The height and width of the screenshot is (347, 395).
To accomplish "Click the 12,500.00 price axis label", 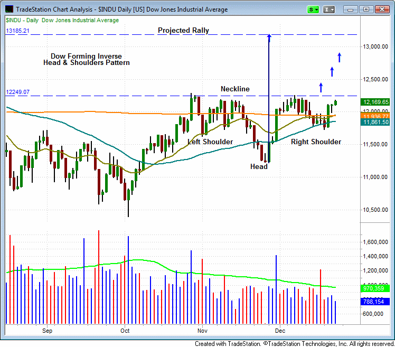I will 375,79.
